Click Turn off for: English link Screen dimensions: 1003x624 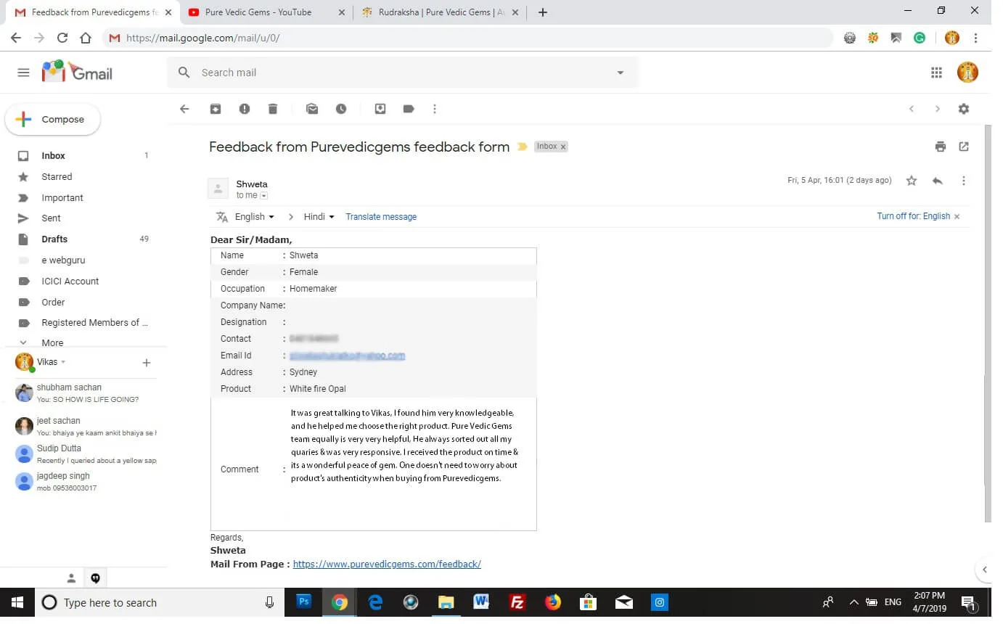(x=913, y=216)
